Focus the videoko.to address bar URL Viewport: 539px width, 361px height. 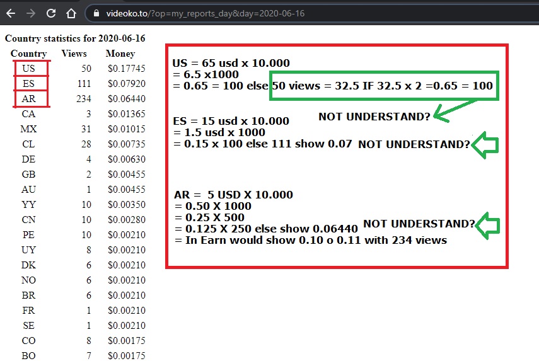(203, 13)
